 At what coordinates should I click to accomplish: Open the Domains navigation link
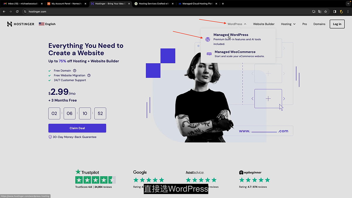tap(319, 24)
